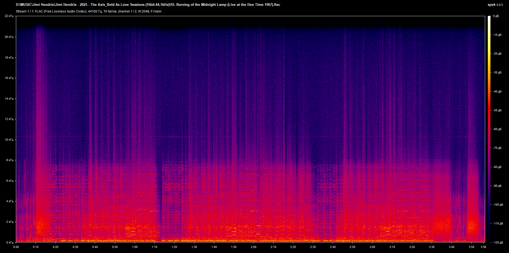The image size is (509, 253).
Task: Click the 4 кГц frequency axis label
Action: point(10,201)
